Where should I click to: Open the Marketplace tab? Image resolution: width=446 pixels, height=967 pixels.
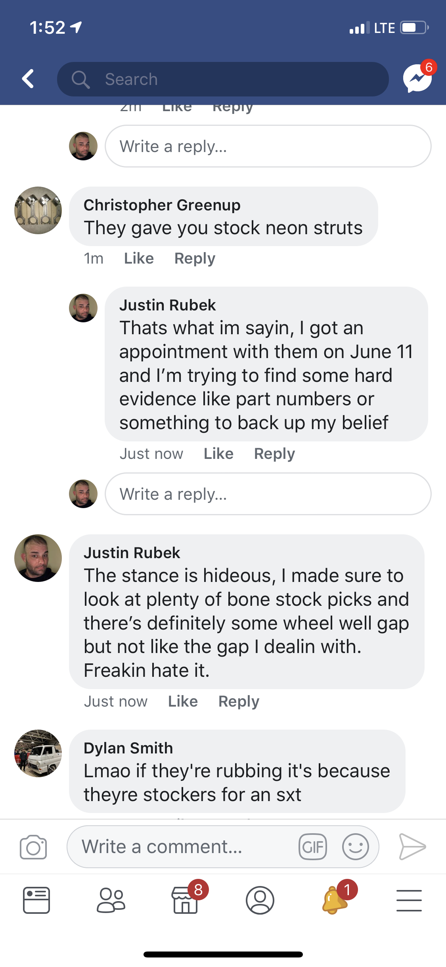point(185,900)
